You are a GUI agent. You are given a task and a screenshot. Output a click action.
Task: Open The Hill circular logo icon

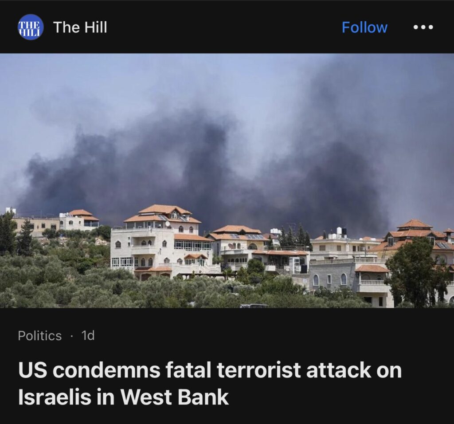[31, 27]
